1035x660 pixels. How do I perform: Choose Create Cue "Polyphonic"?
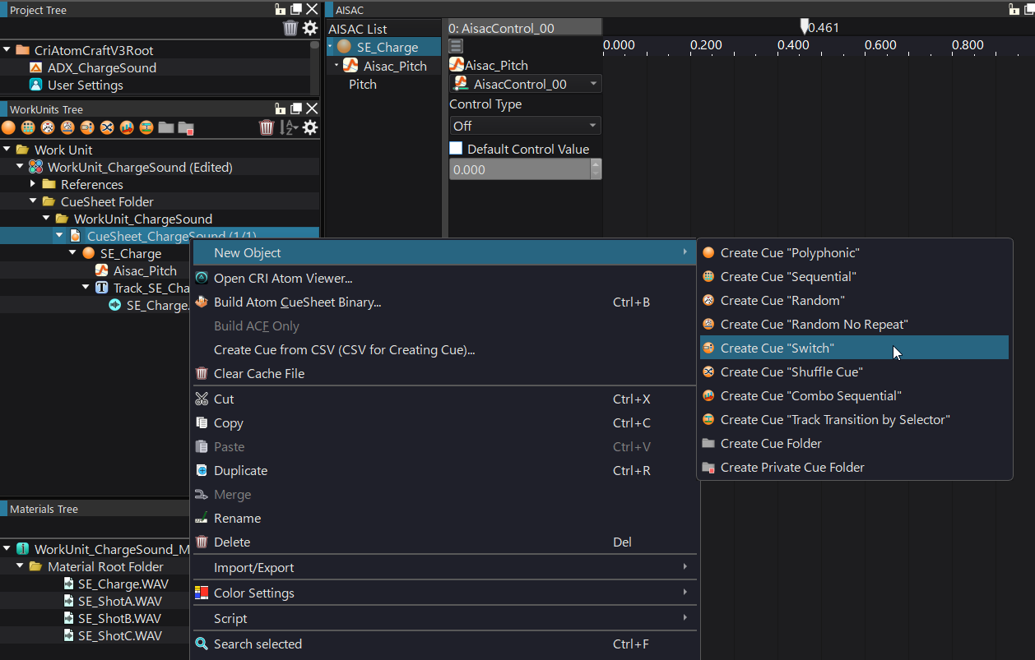[x=854, y=253]
